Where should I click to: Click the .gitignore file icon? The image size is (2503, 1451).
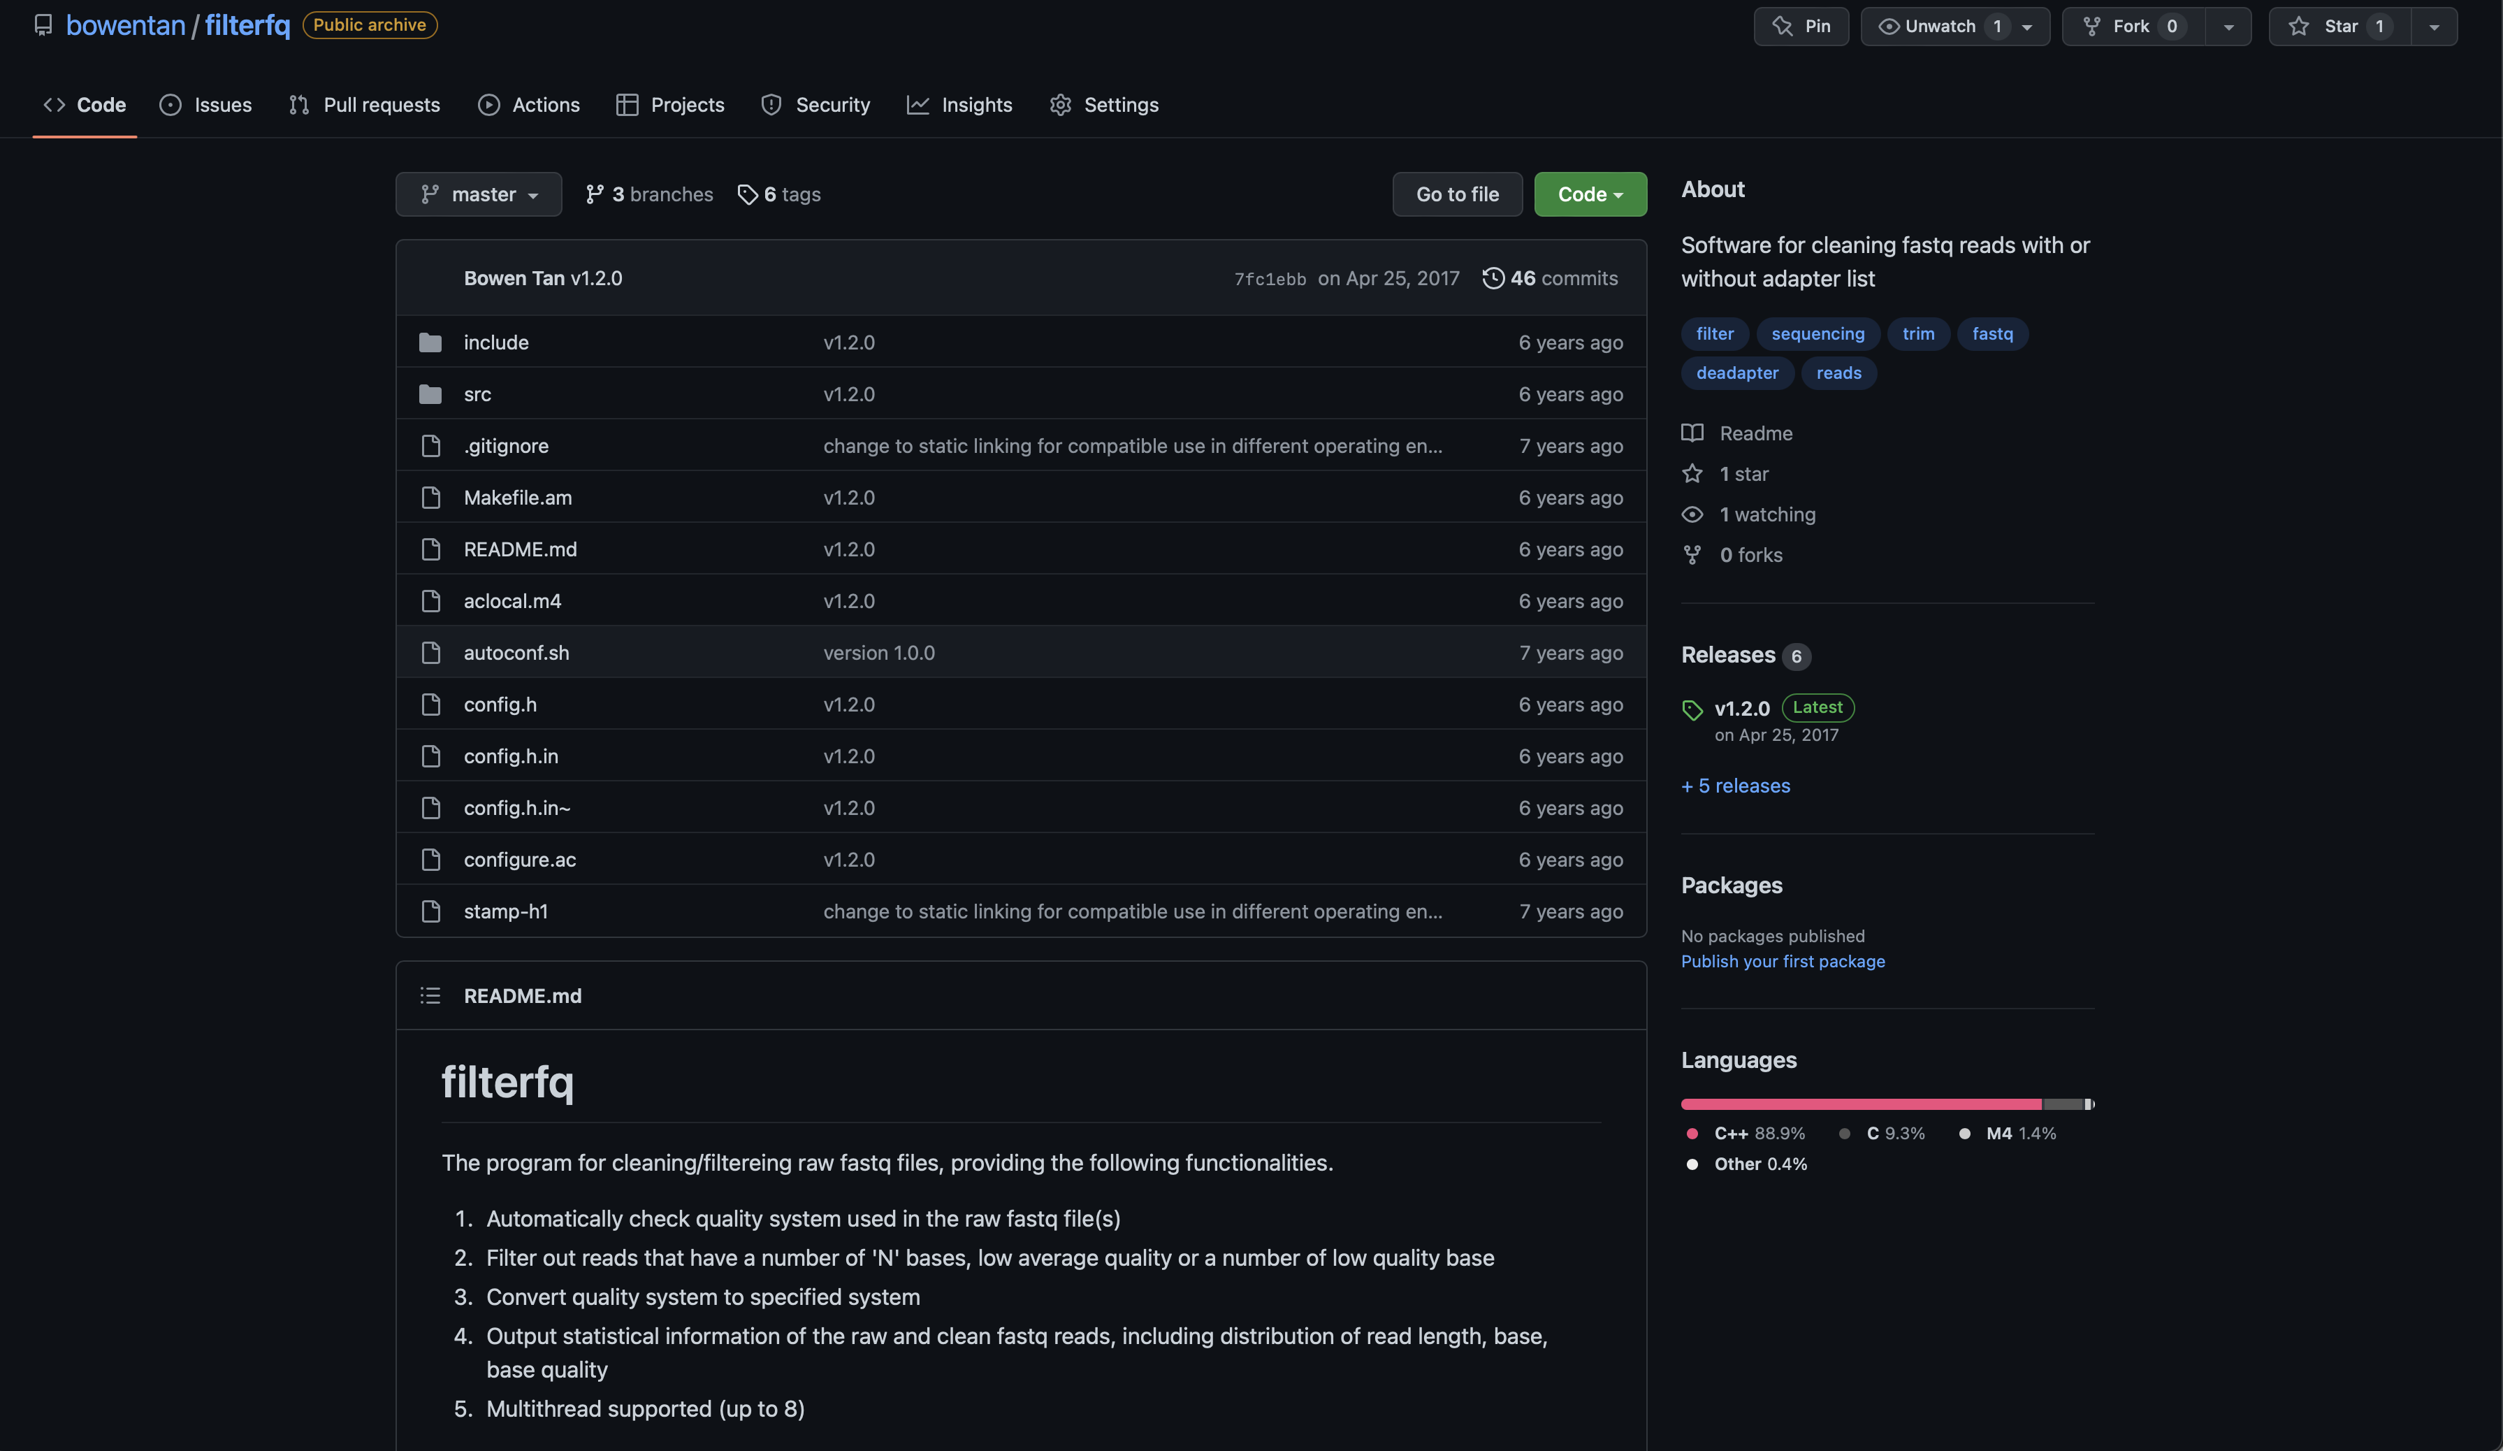(430, 446)
